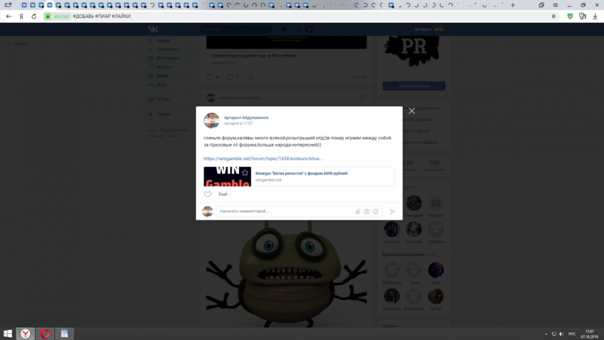This screenshot has width=604, height=340.
Task: Open 'Сергей приглашает вас в Рокетбанк' link
Action: (254, 56)
